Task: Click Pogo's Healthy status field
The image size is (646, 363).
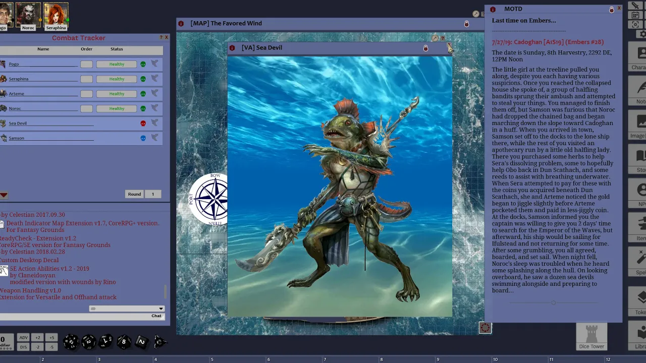Action: click(x=117, y=64)
